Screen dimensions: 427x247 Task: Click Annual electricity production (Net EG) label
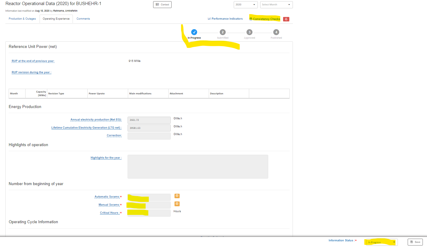coord(96,120)
